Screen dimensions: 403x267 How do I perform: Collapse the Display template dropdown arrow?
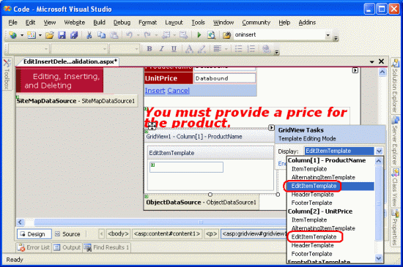pos(379,151)
